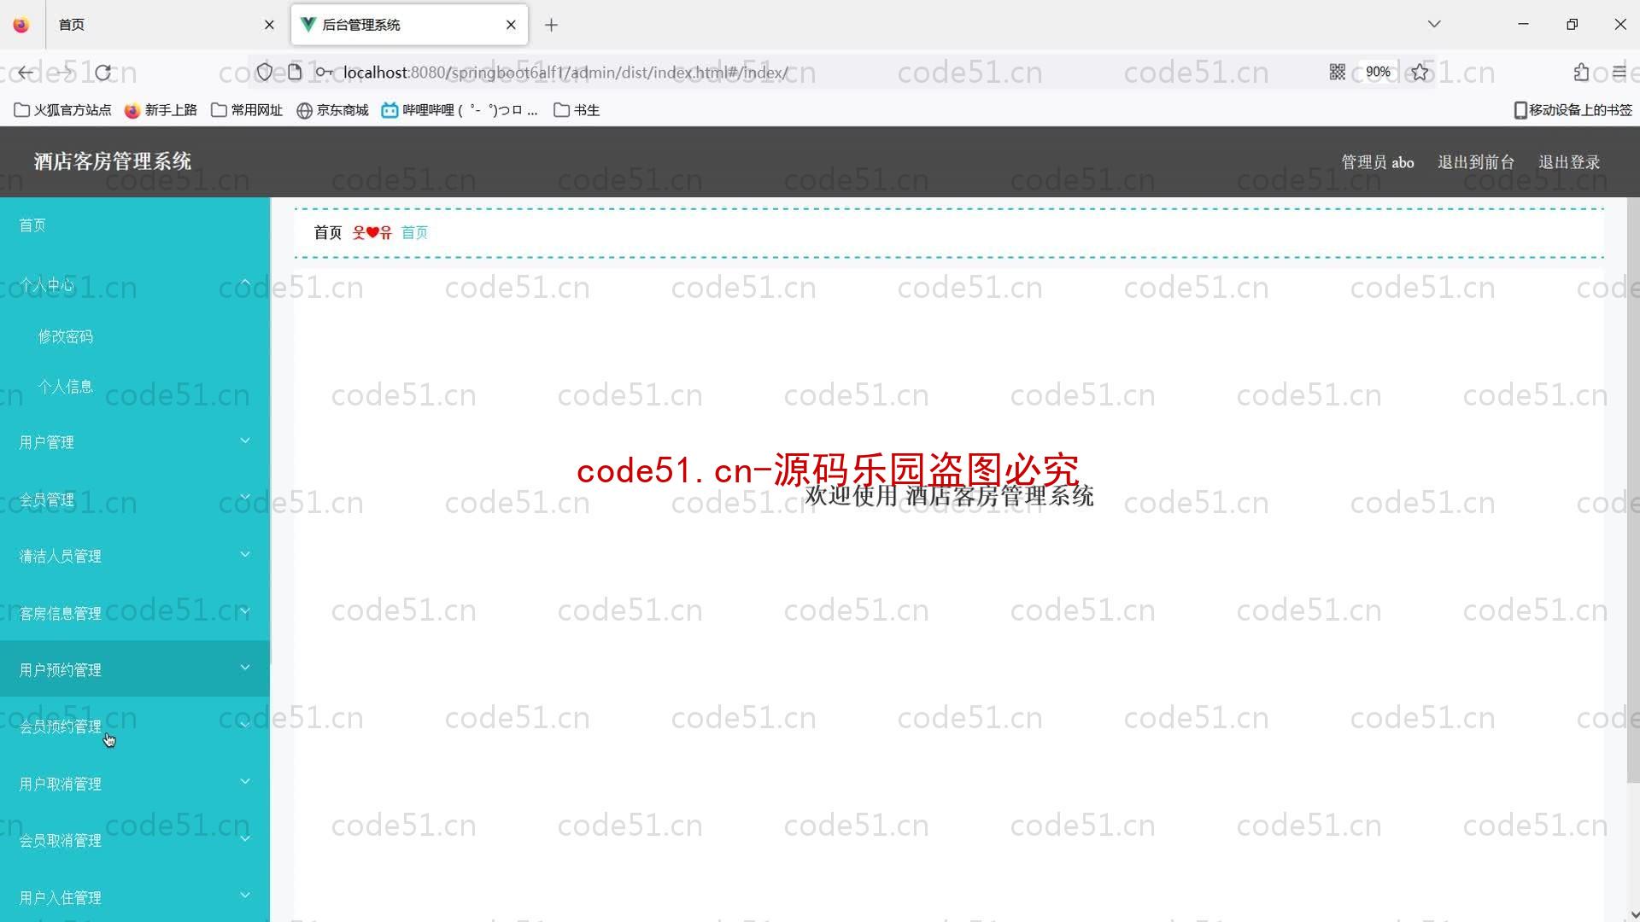
Task: Click the 个人中心 sidebar icon
Action: [46, 285]
